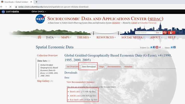Click the lock icon in the address bar
185x104 pixels.
coord(16,7)
